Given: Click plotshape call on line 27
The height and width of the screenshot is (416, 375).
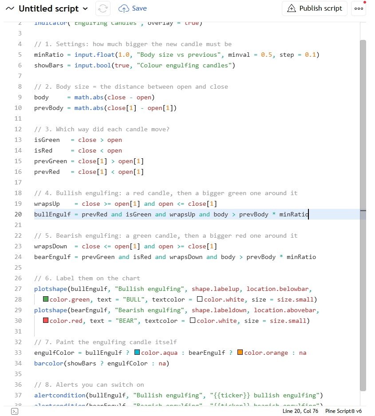Looking at the screenshot, I should 51,289.
